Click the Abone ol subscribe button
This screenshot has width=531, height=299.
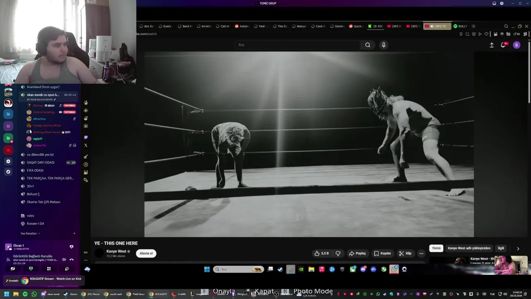146,253
